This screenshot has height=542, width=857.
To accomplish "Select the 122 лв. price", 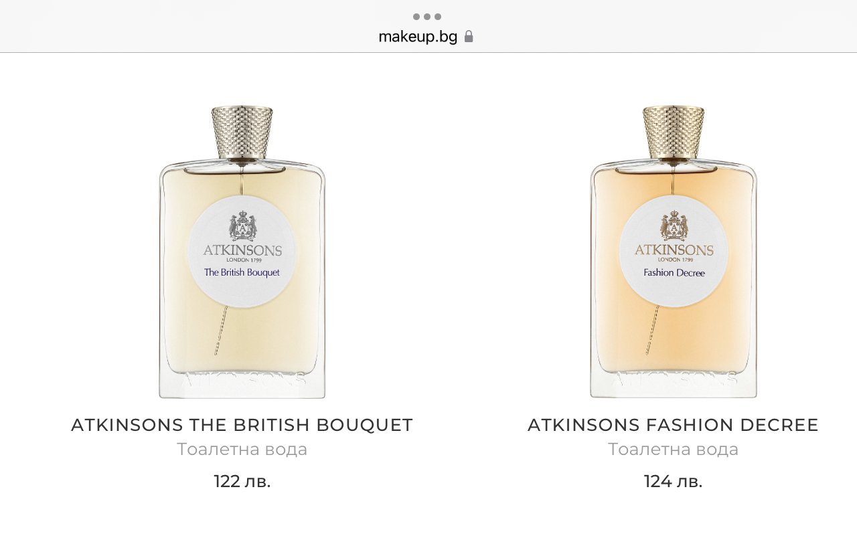I will [x=242, y=481].
